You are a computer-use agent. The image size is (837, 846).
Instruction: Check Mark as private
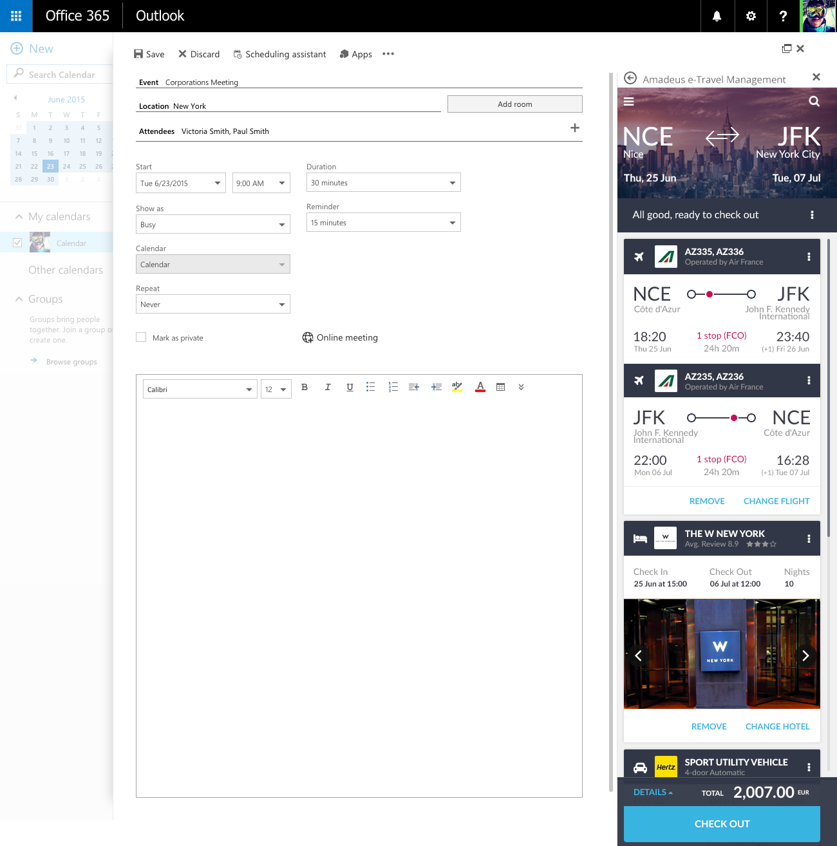point(141,337)
